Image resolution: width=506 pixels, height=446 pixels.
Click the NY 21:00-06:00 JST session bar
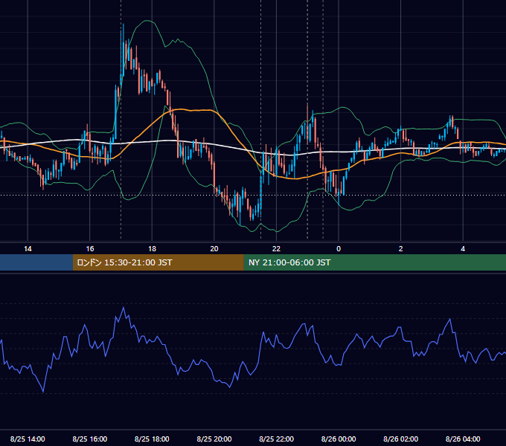click(x=374, y=262)
